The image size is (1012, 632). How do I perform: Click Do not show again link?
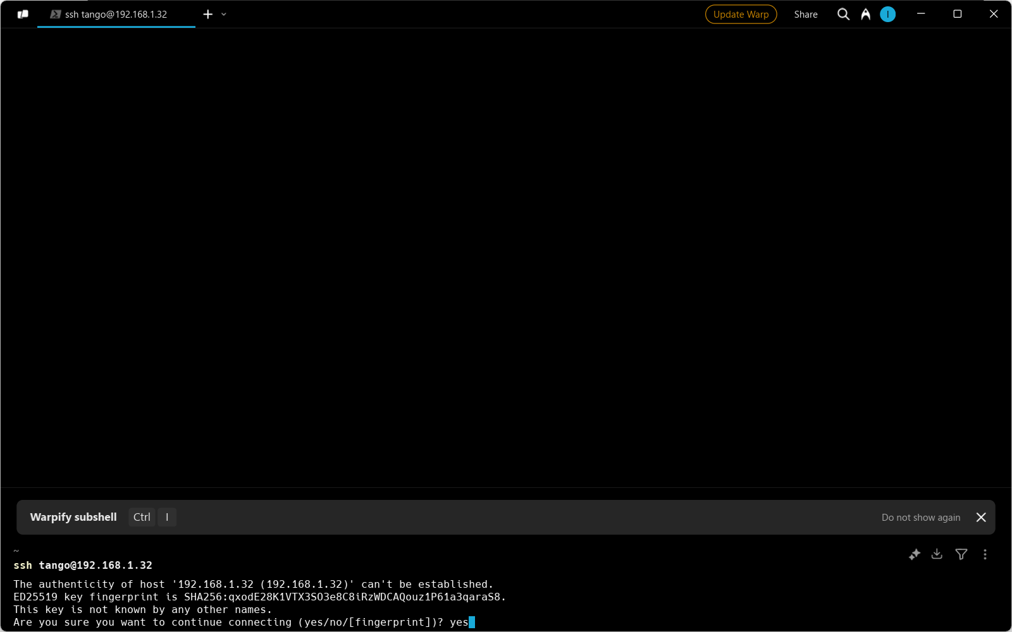coord(921,517)
